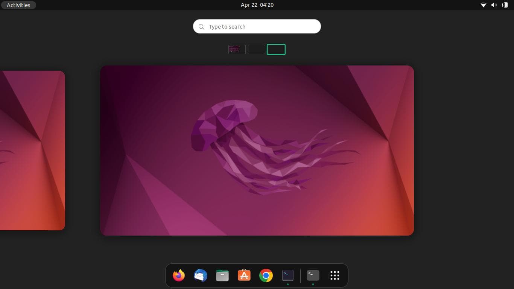Select the middle empty workspace thumbnail
This screenshot has width=514, height=289.
(257, 49)
